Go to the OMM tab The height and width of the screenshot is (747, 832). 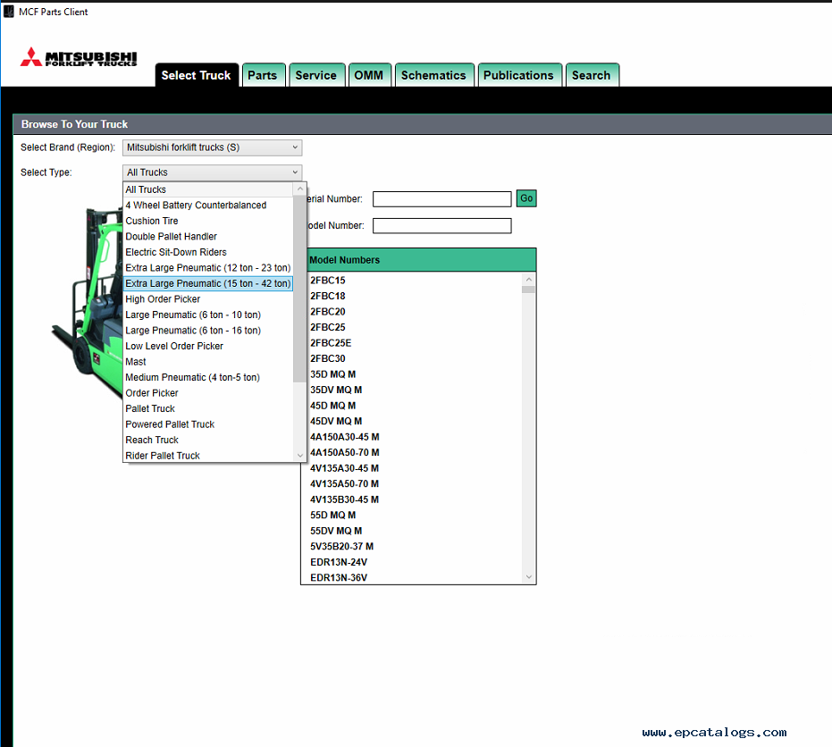click(369, 75)
